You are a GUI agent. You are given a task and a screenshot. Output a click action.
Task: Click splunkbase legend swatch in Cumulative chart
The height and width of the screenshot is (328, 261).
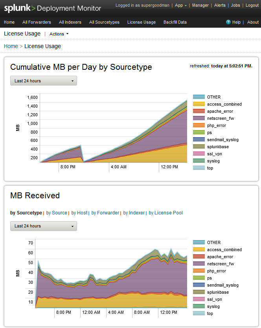click(x=199, y=147)
